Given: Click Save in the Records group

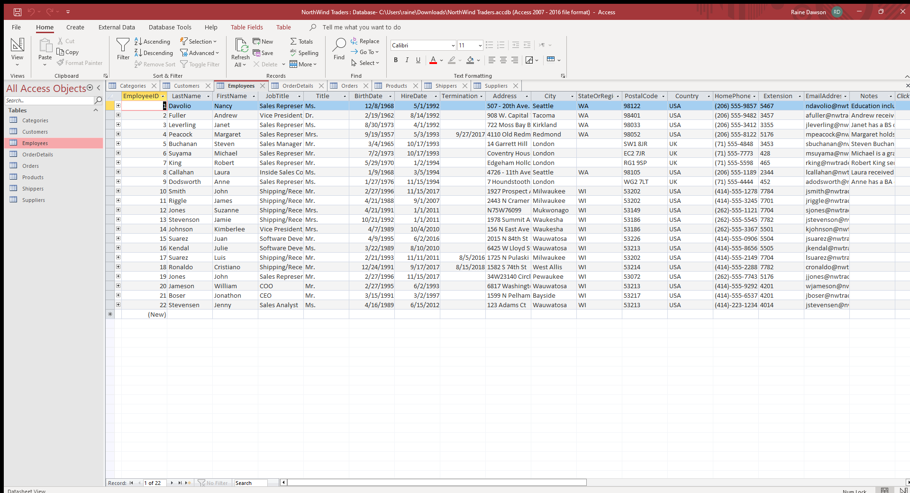Looking at the screenshot, I should [x=263, y=53].
